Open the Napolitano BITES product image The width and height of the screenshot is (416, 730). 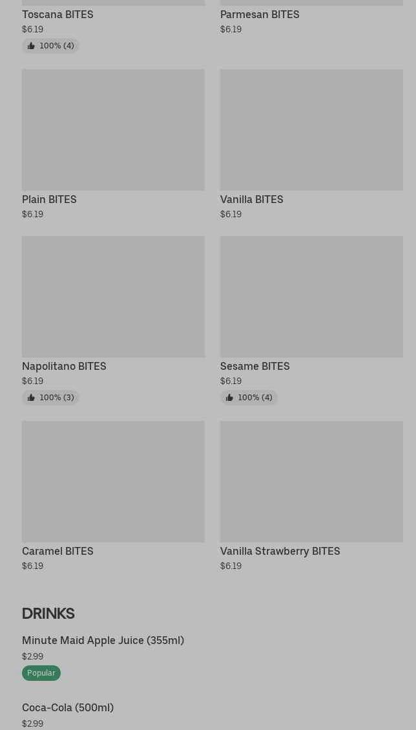click(113, 297)
